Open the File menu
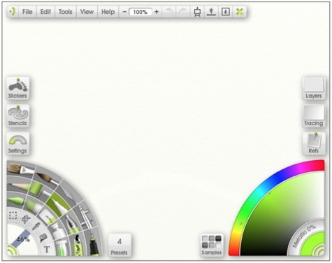Viewport: 332px width, 263px height. [27, 12]
